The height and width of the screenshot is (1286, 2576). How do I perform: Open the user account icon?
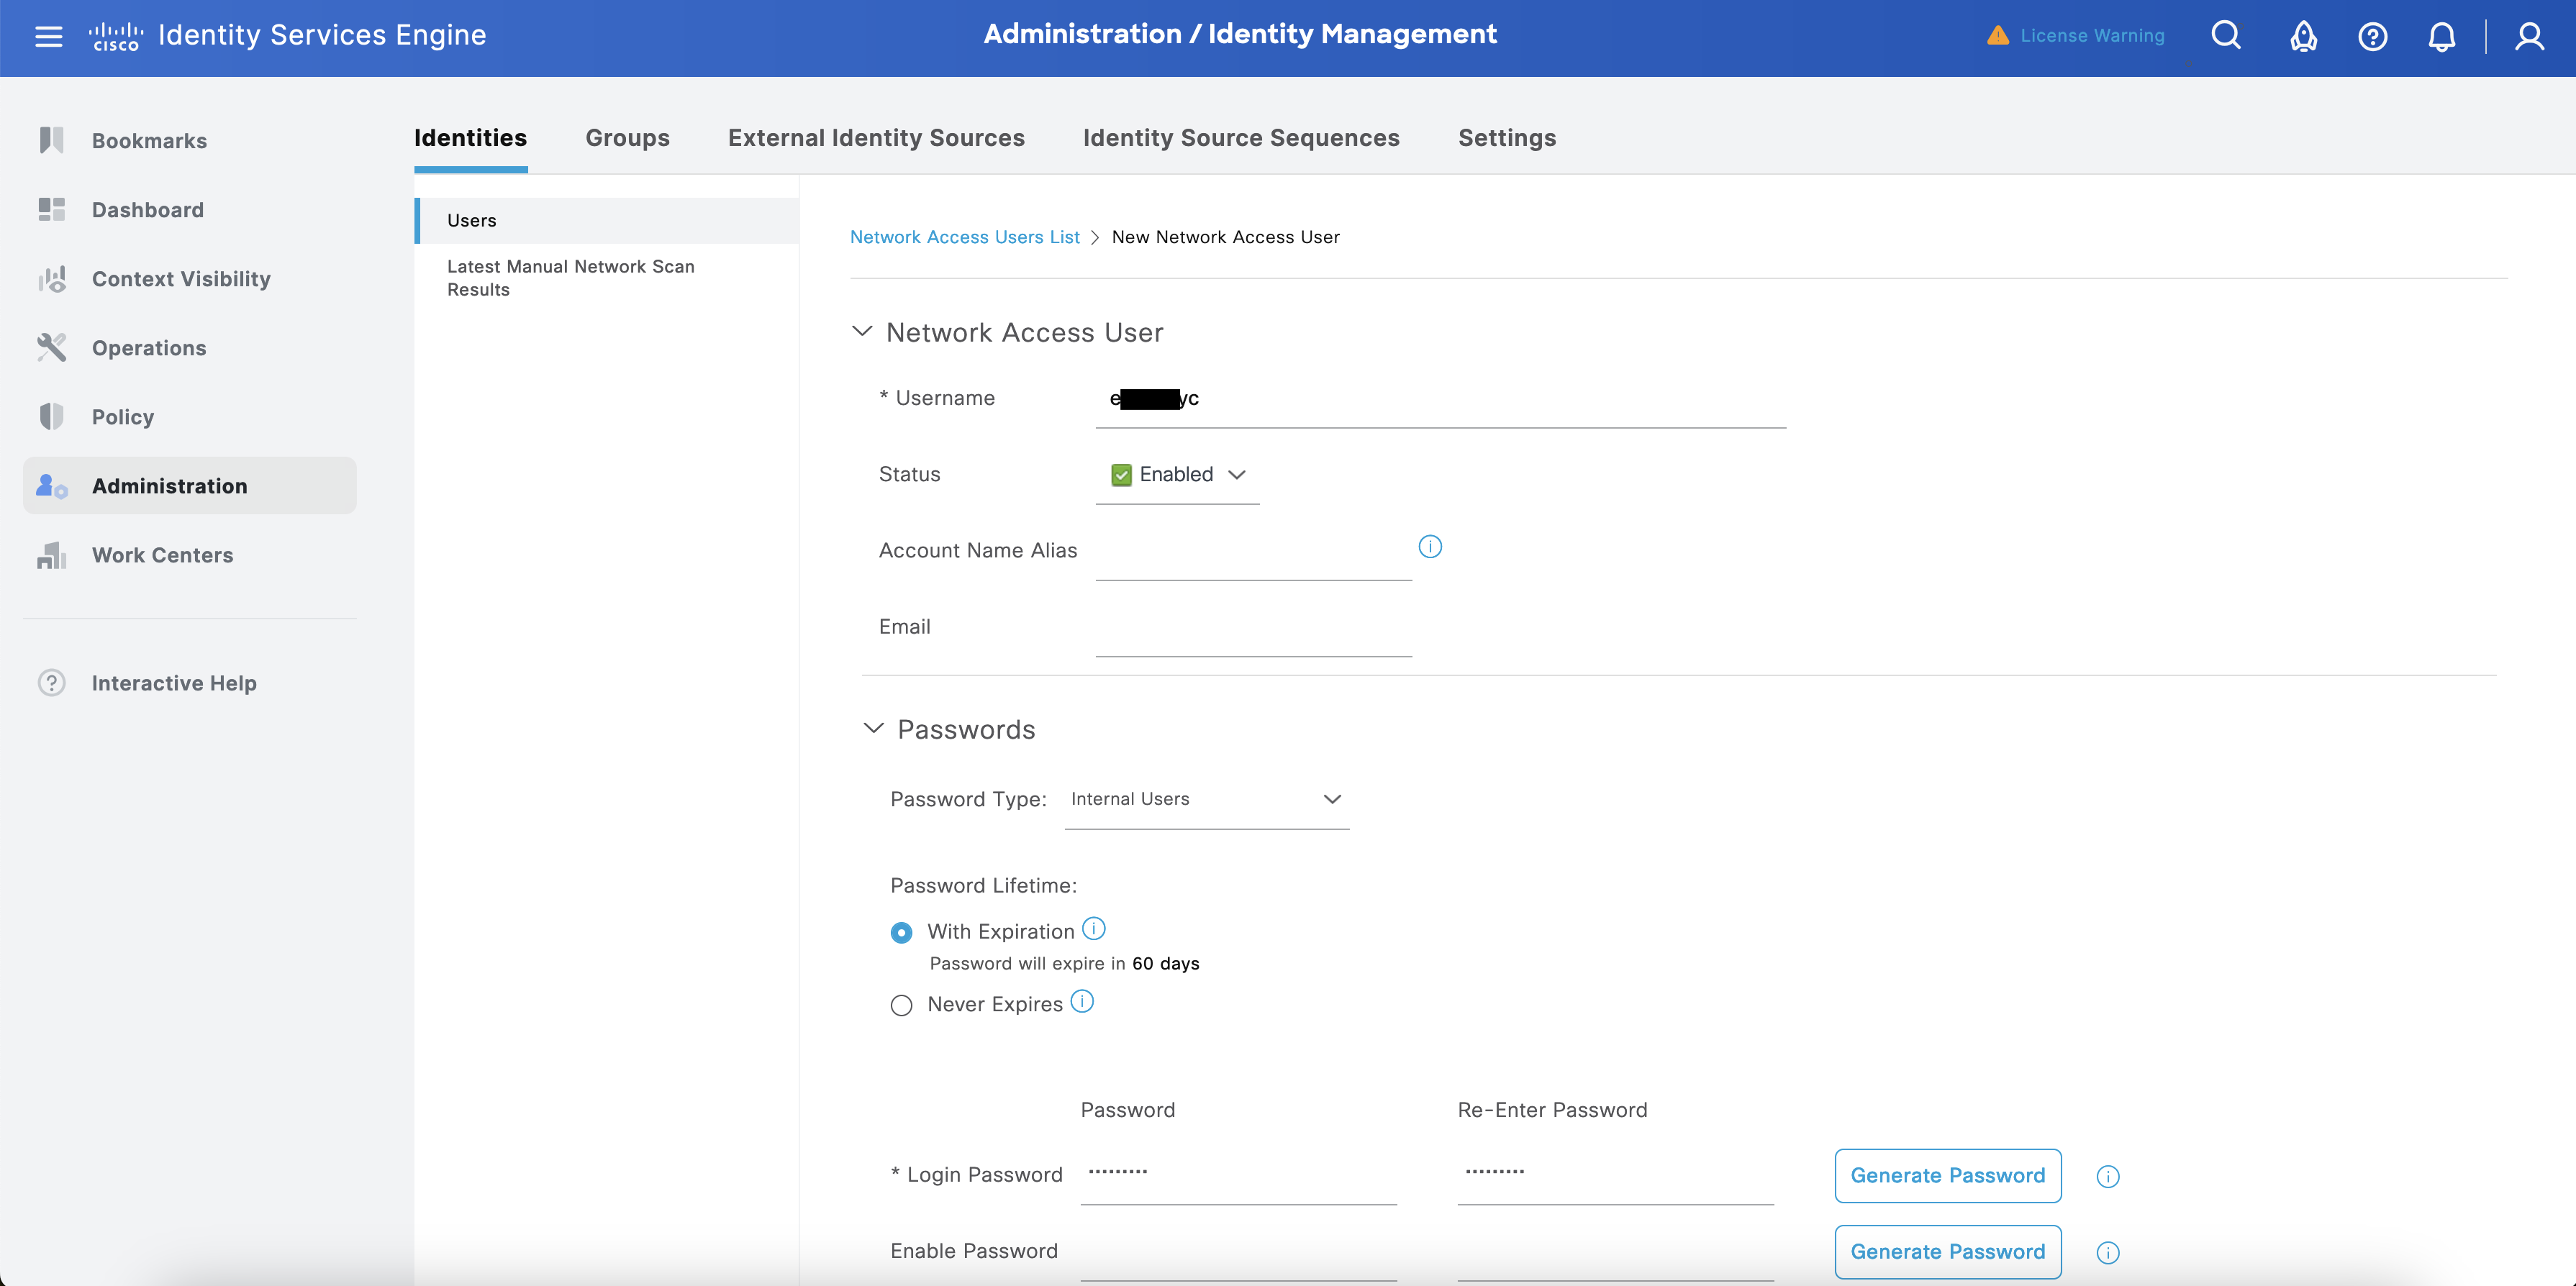[x=2530, y=36]
